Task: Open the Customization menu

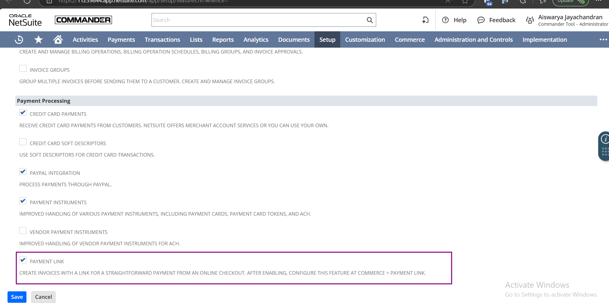Action: point(365,39)
